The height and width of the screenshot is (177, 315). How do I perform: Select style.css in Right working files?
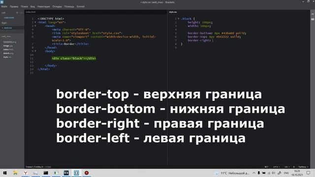tap(8, 28)
